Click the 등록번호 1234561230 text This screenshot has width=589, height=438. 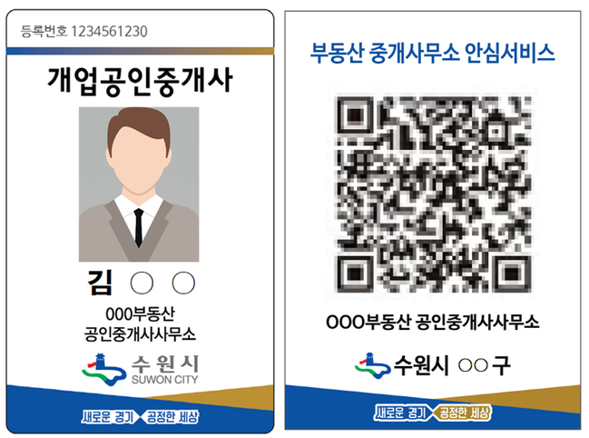pos(84,31)
